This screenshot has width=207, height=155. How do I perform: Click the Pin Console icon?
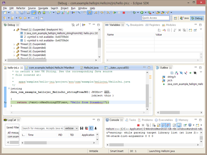(185, 125)
